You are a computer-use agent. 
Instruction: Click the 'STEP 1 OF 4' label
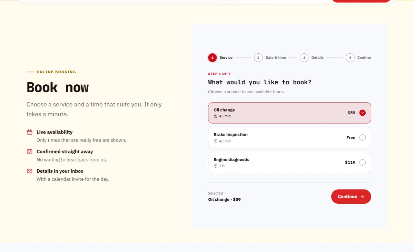219,74
